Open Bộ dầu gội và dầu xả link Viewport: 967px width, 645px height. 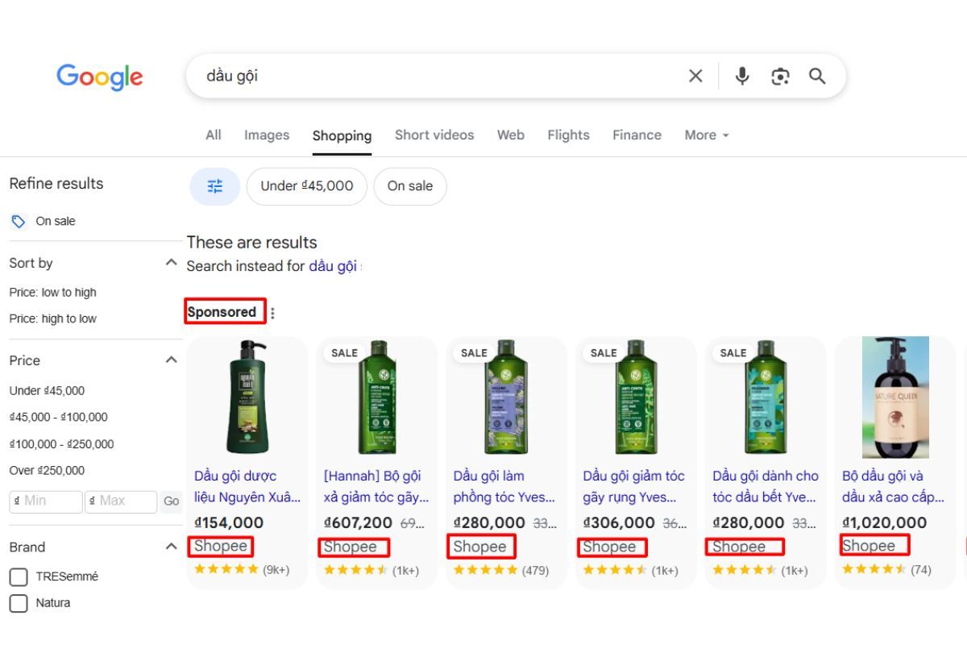(x=893, y=486)
